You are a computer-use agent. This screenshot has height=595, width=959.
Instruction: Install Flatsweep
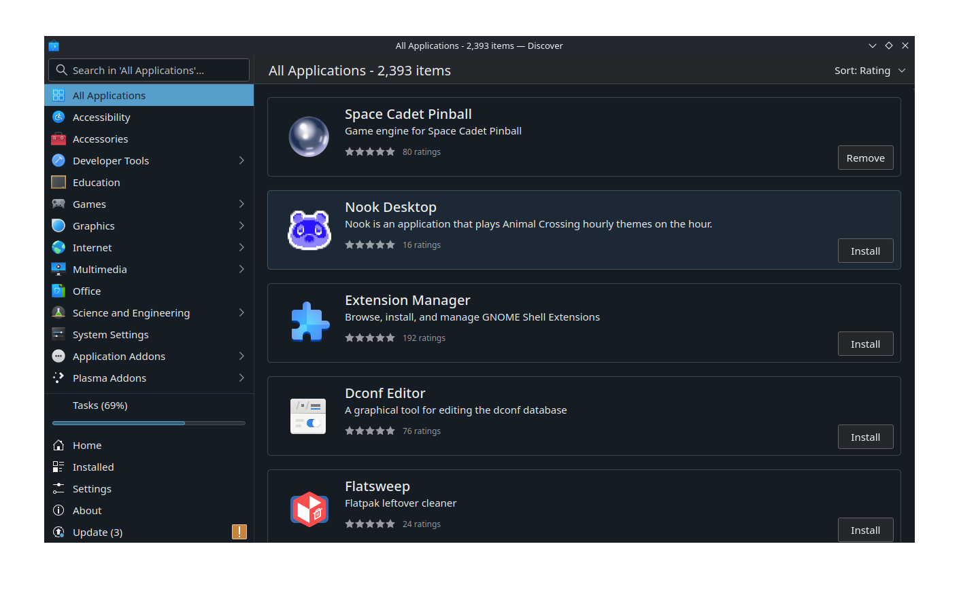(x=865, y=530)
